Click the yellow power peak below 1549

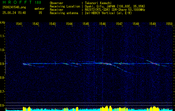point(154,108)
